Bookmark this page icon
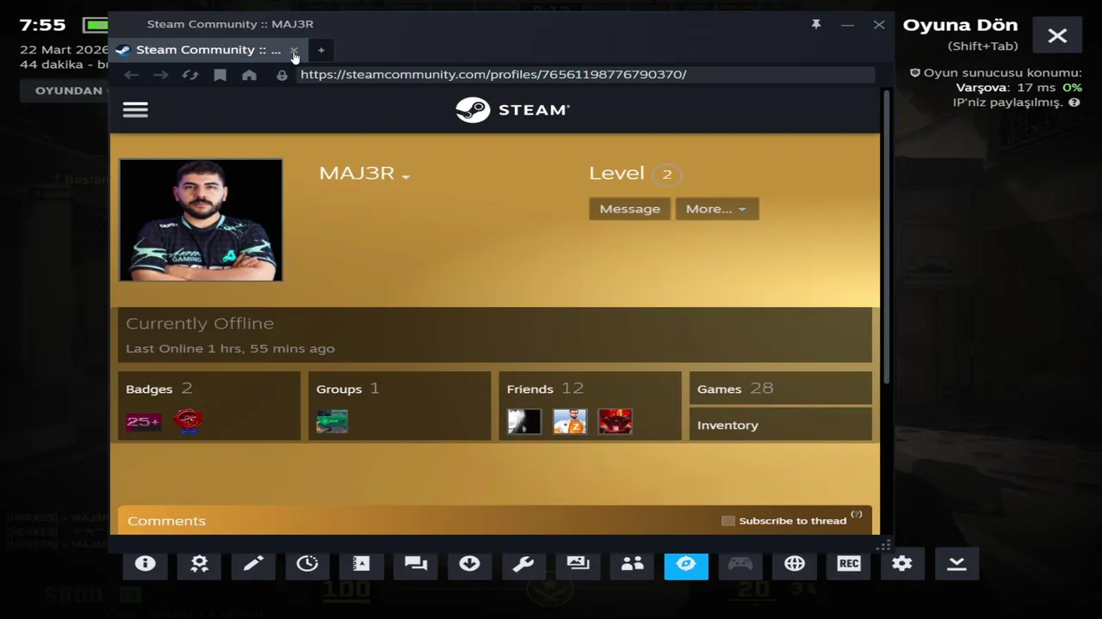Screen dimensions: 1102x619 click(x=220, y=75)
